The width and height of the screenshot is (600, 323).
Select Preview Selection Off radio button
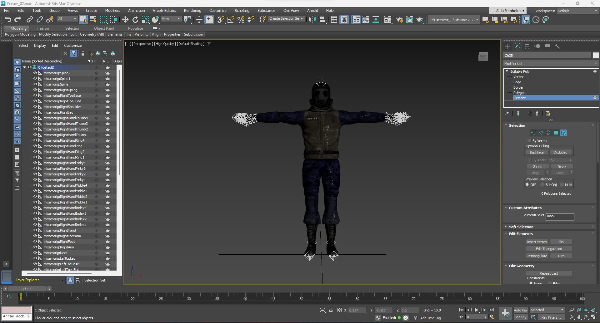pyautogui.click(x=527, y=185)
